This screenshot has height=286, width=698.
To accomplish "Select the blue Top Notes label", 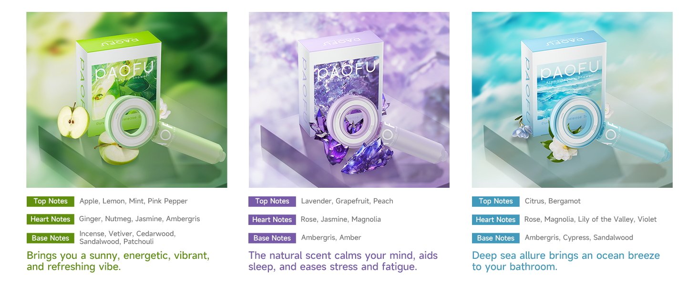I will point(496,201).
